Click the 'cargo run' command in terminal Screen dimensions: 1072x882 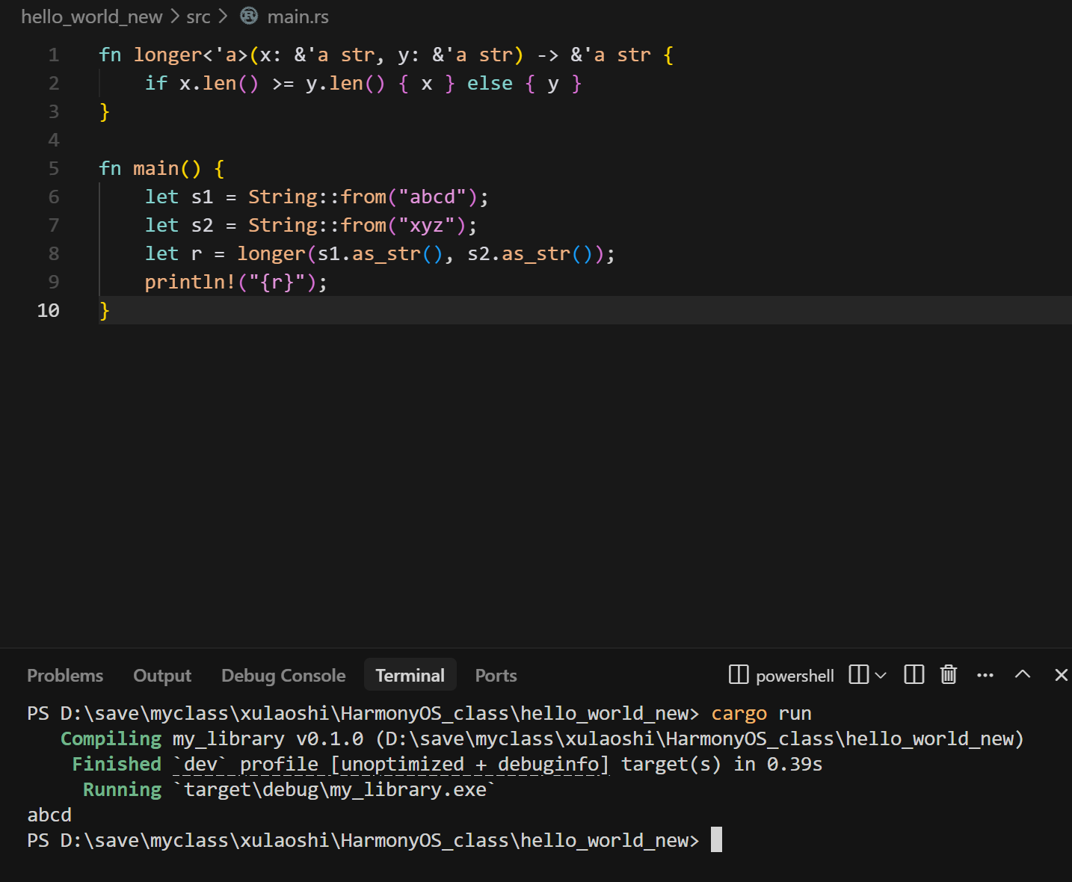pyautogui.click(x=761, y=714)
